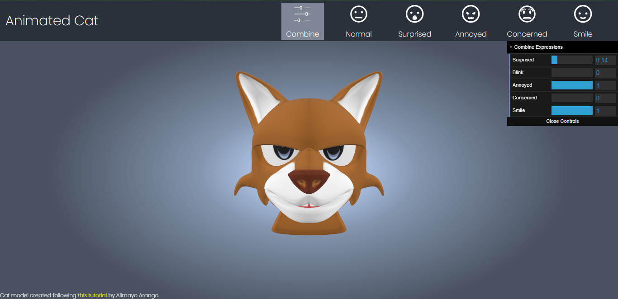The width and height of the screenshot is (618, 299).
Task: Click the Surprised slider bar
Action: pos(572,60)
